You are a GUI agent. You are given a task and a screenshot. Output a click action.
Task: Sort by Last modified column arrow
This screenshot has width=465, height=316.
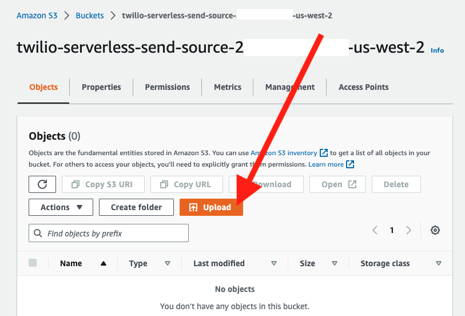coord(274,263)
